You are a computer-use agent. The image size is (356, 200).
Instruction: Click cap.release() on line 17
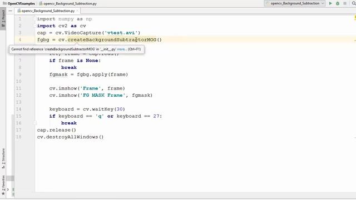point(57,130)
